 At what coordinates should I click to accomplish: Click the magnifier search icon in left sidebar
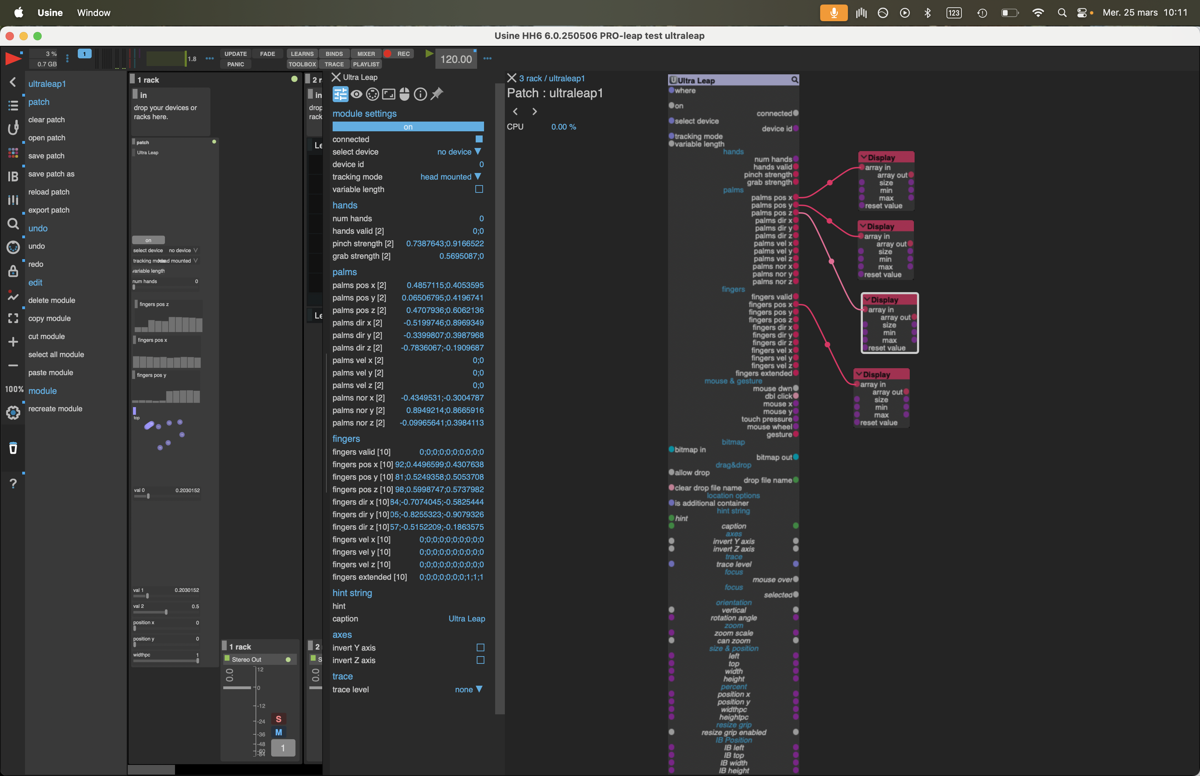point(13,224)
